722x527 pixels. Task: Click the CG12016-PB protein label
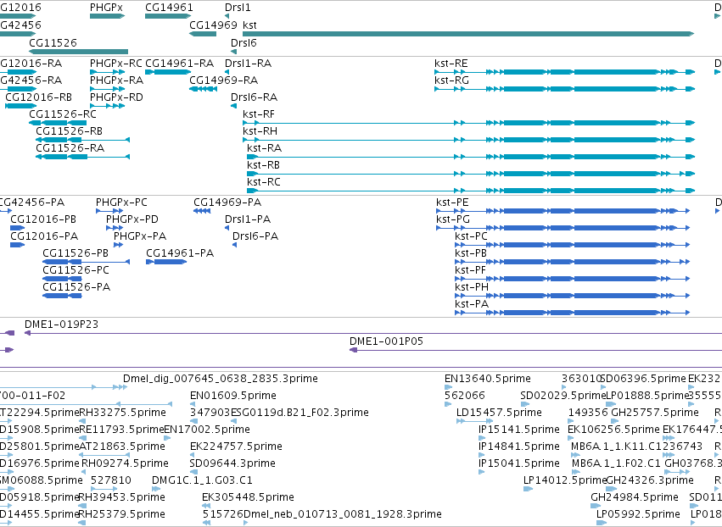coord(43,219)
